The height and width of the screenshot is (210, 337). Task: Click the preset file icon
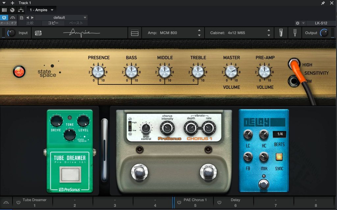point(22,17)
